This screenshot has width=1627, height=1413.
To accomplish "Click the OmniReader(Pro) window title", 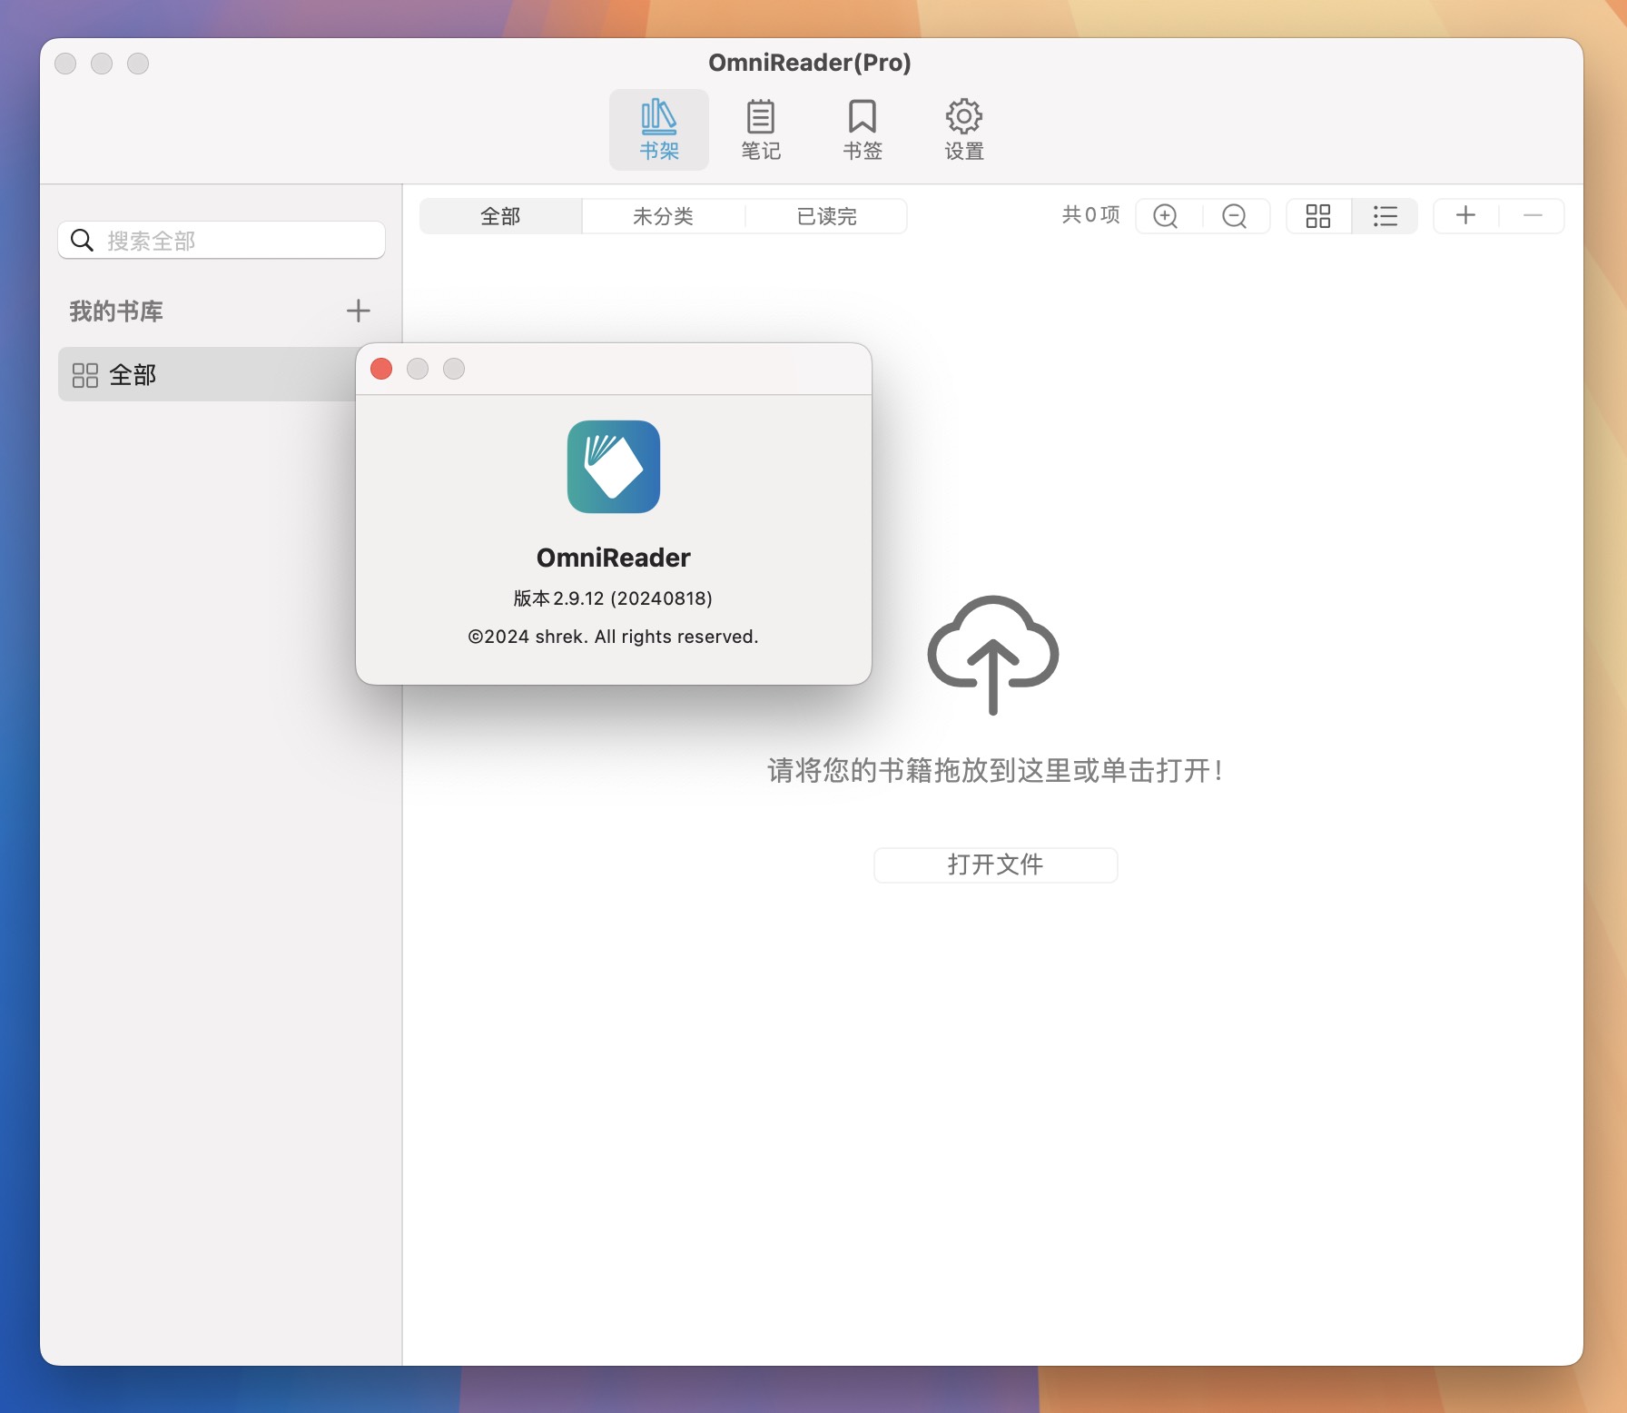I will [x=810, y=63].
